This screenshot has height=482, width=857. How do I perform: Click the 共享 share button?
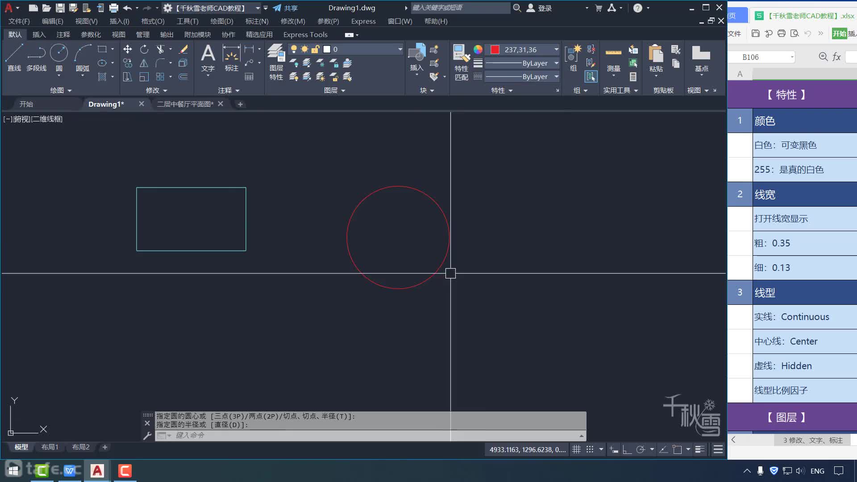click(x=286, y=8)
